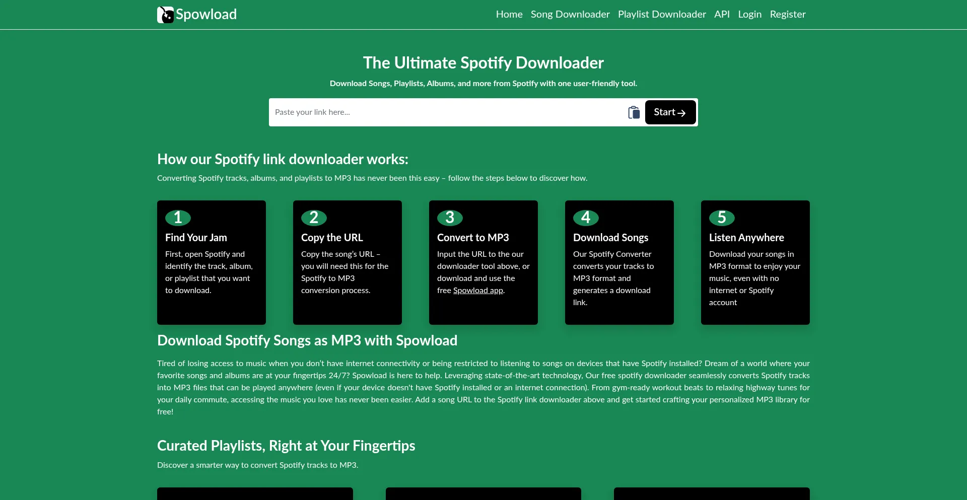This screenshot has height=500, width=967.
Task: Click step number 2 badge
Action: (314, 218)
